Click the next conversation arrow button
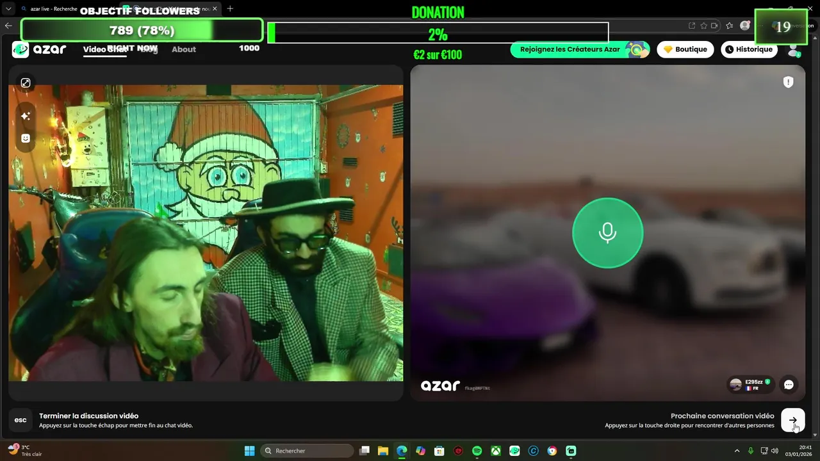Screen dimensions: 820x461 click(793, 421)
